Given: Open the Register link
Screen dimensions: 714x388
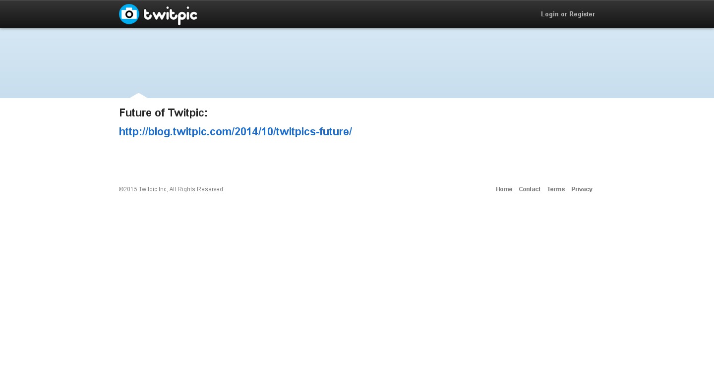Looking at the screenshot, I should [582, 14].
